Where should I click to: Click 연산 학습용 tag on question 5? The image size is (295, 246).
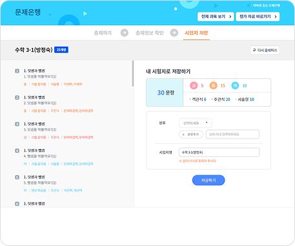pos(39,190)
